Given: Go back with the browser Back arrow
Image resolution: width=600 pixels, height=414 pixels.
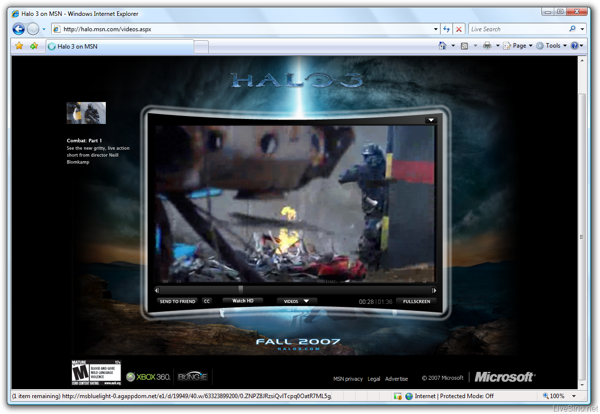Looking at the screenshot, I should (x=19, y=29).
